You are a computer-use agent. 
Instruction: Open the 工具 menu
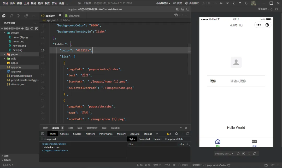click(26, 3)
